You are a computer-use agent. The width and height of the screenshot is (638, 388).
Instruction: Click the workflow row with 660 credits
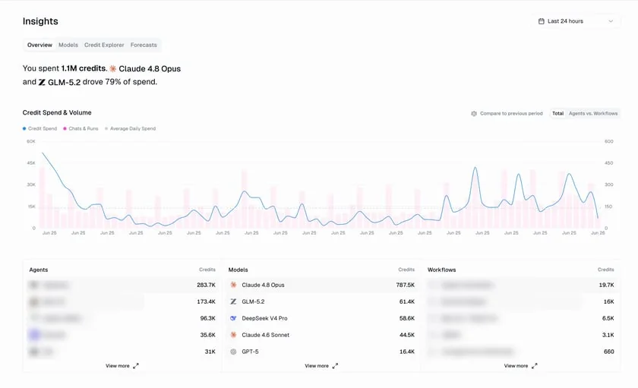pos(521,352)
